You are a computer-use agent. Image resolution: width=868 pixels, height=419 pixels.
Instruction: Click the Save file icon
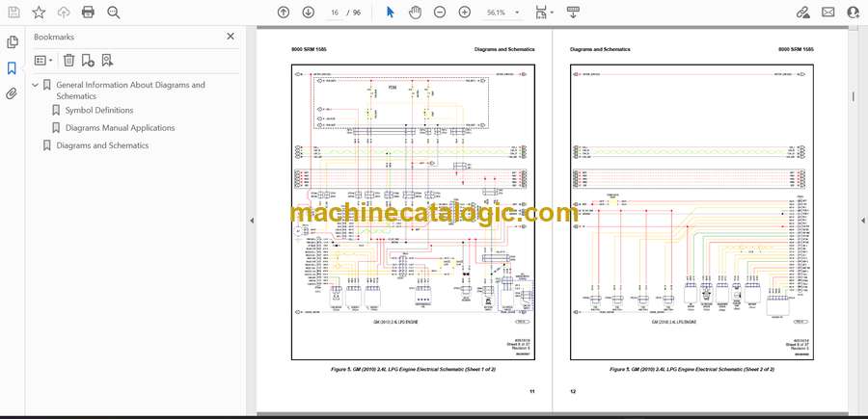coord(14,13)
